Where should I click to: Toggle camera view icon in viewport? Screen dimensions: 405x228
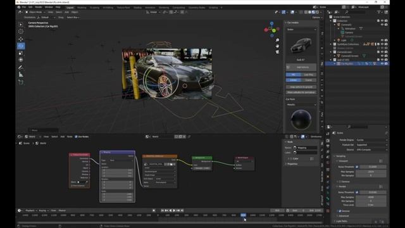click(x=277, y=52)
